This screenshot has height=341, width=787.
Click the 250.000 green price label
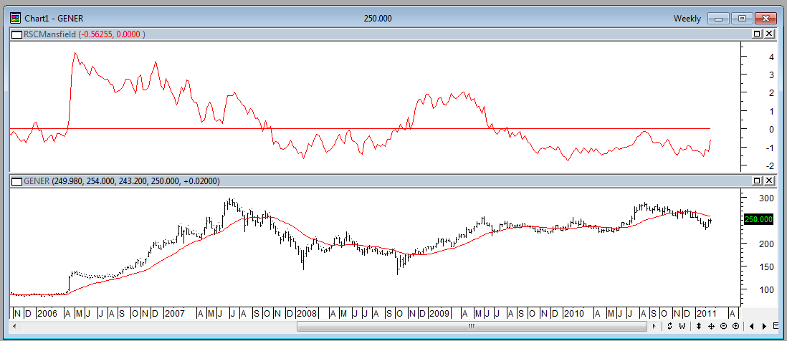(x=758, y=220)
